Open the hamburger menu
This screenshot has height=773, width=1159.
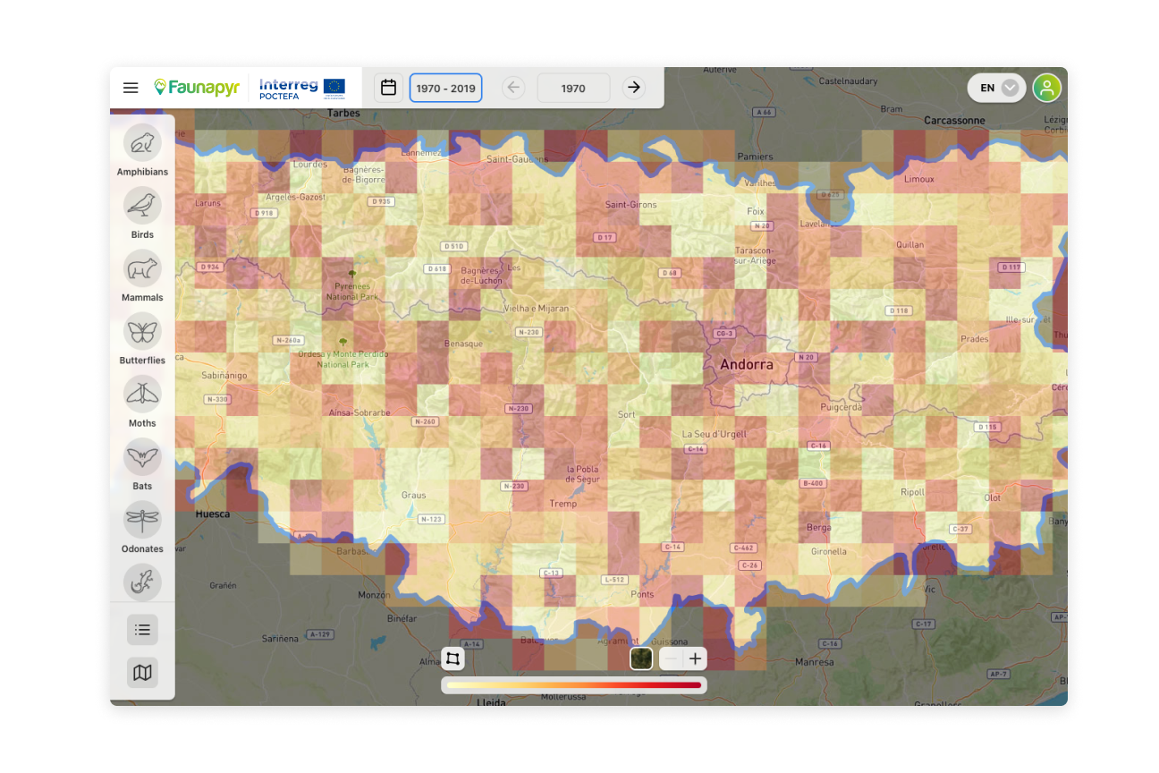(131, 88)
